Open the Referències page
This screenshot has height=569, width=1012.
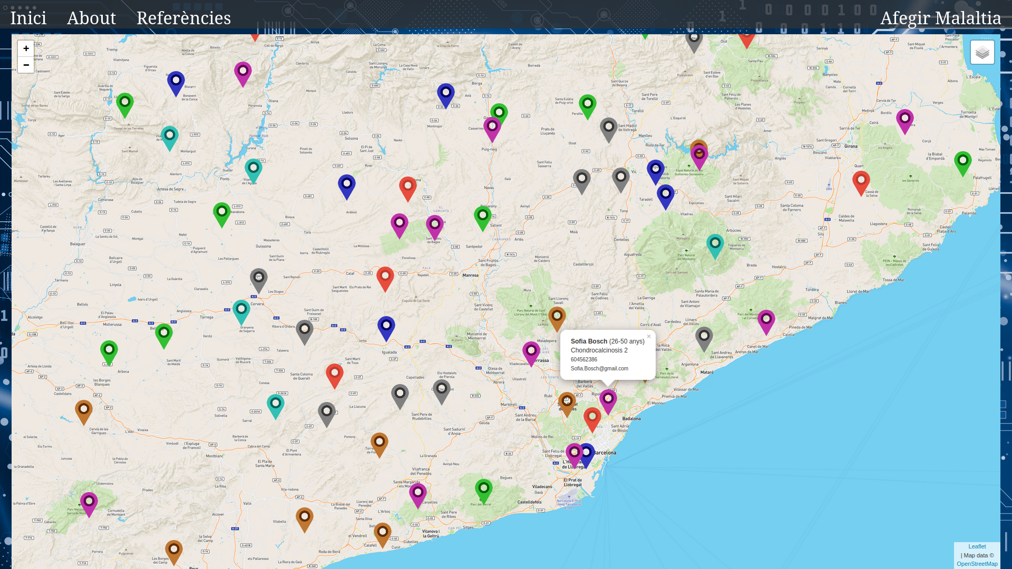(183, 18)
